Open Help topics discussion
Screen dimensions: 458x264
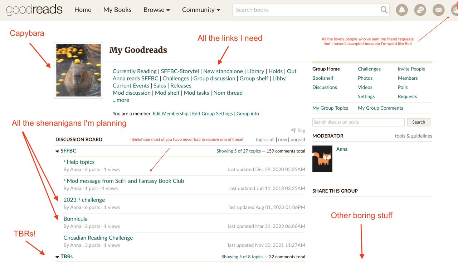coord(81,162)
